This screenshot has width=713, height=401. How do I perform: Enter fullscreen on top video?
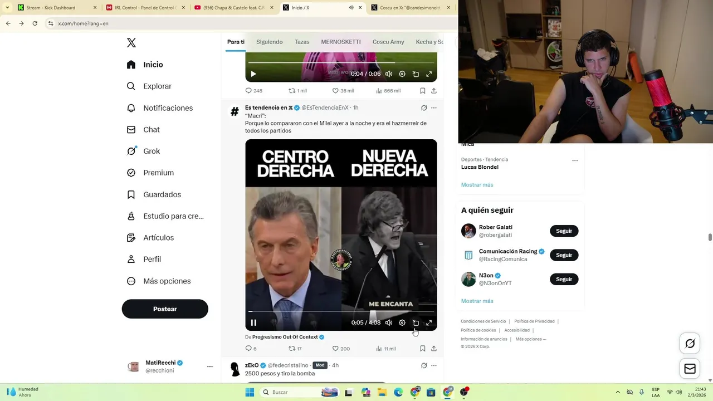pos(429,74)
